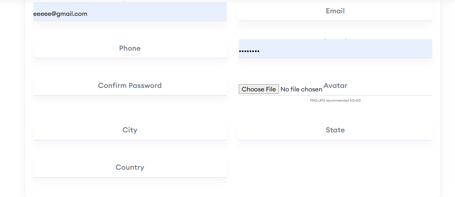Click the Country placeholder label

(130, 167)
